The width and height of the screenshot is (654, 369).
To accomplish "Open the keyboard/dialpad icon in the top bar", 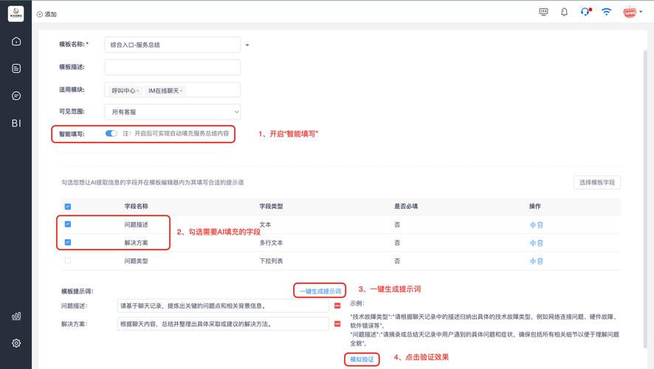I will pos(543,12).
